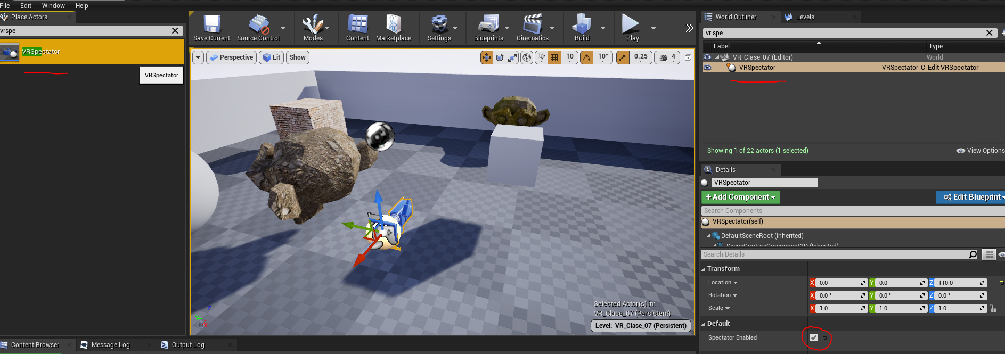This screenshot has width=1005, height=354.
Task: Click the Source Control toolbar icon
Action: click(x=258, y=28)
